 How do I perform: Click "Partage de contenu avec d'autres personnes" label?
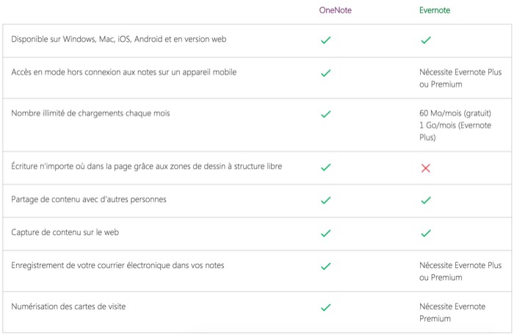[88, 199]
